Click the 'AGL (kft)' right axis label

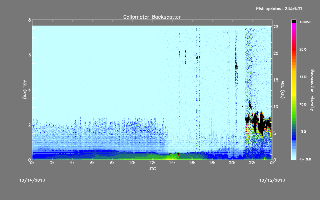coord(282,90)
